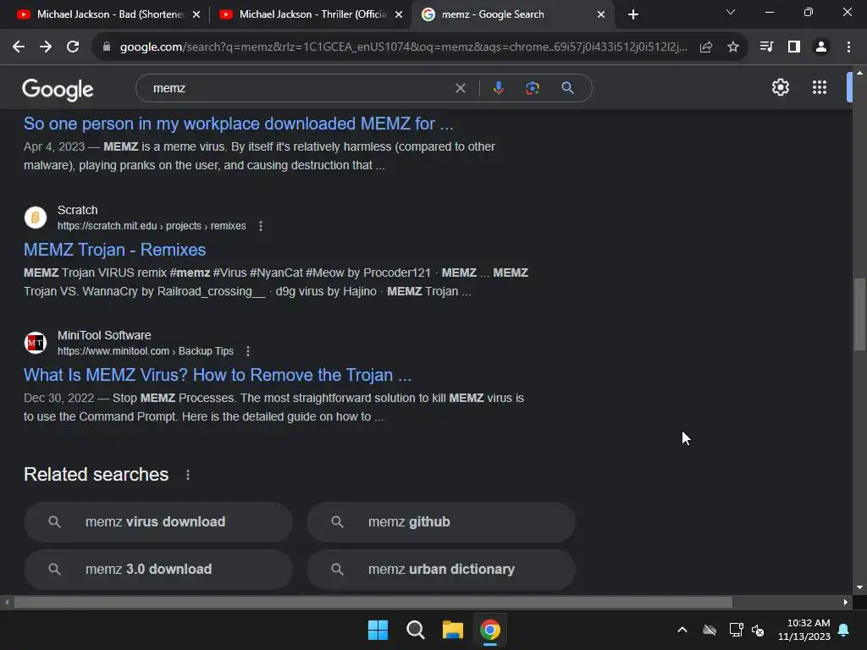Open the media control icon
The image size is (867, 650).
click(x=766, y=47)
